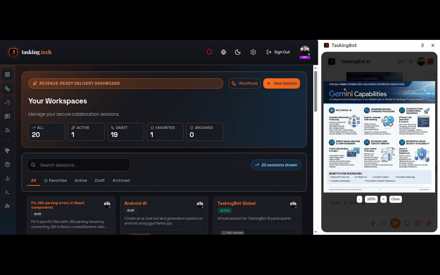Open the help question mark icon
Screen dimensions: 440x275
click(8, 164)
